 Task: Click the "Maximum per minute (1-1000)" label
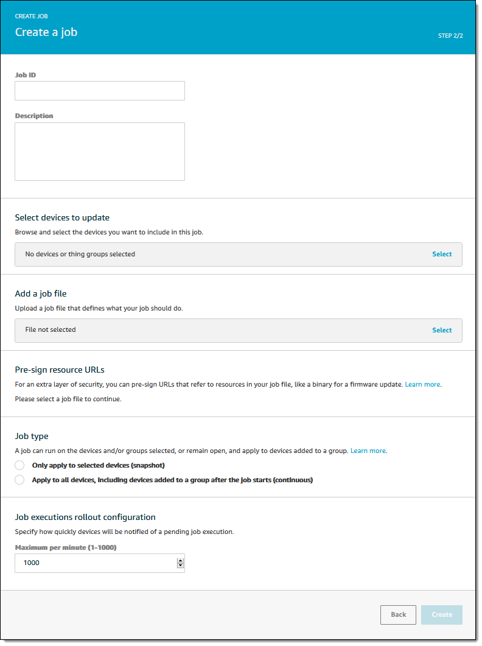point(66,547)
